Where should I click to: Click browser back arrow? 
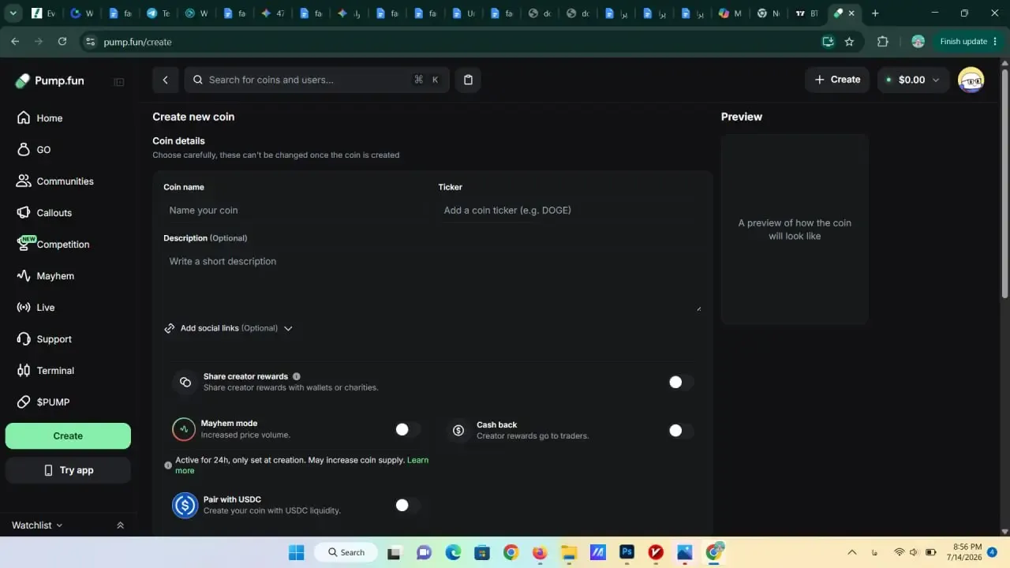[15, 42]
